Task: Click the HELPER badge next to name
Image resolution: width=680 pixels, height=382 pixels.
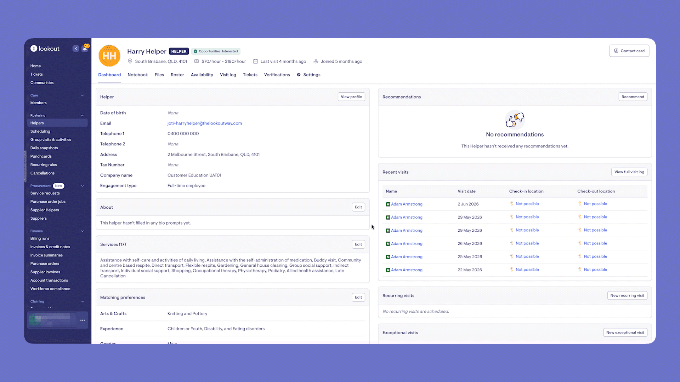Action: click(179, 51)
